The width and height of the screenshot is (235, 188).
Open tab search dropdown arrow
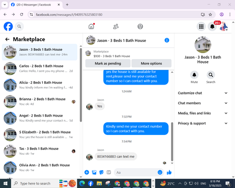coord(5,5)
